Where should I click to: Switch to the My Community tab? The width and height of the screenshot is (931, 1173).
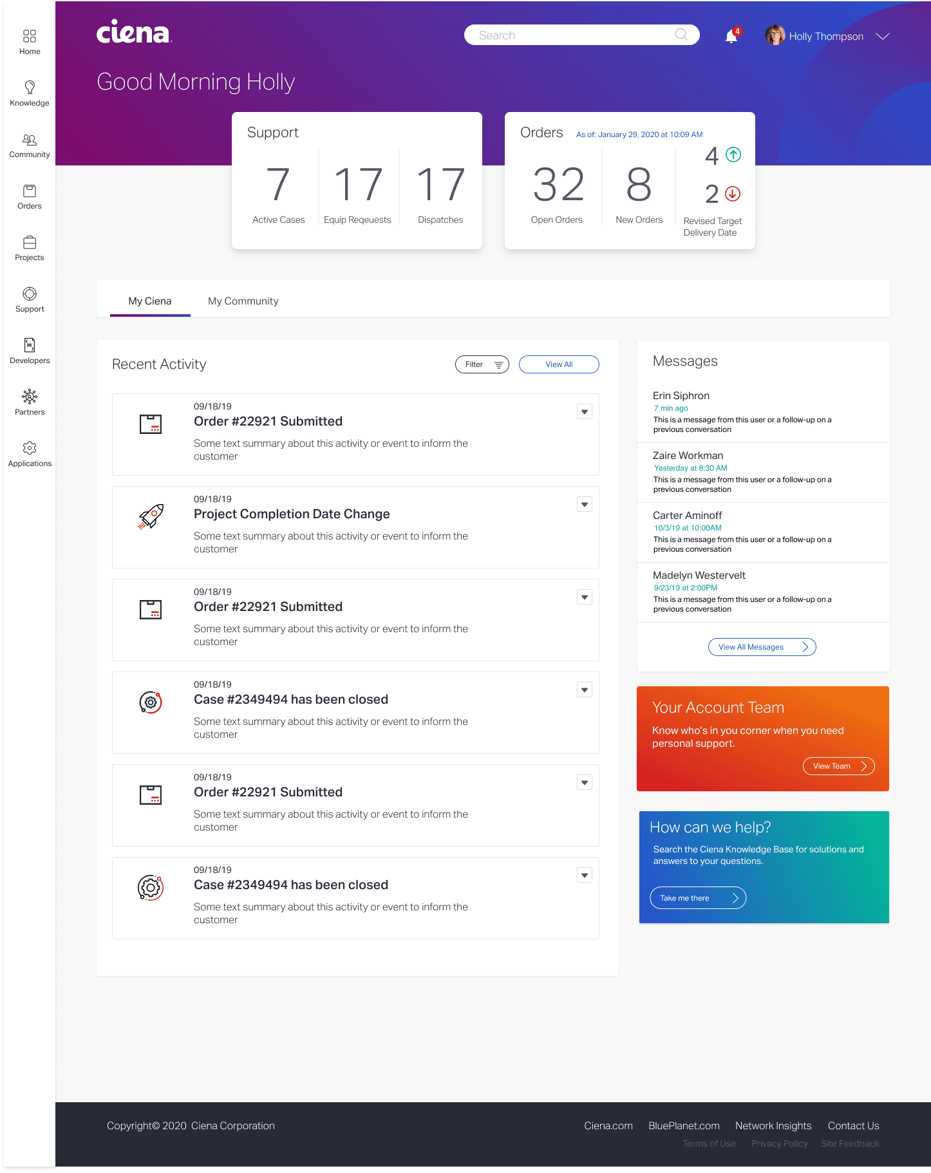tap(243, 301)
